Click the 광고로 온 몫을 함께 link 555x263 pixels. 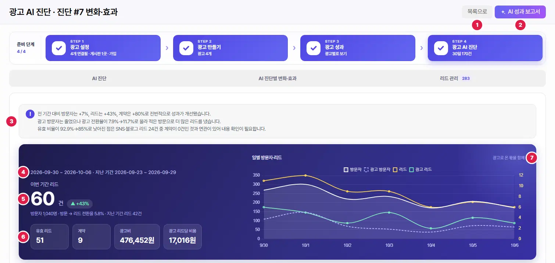(x=509, y=157)
